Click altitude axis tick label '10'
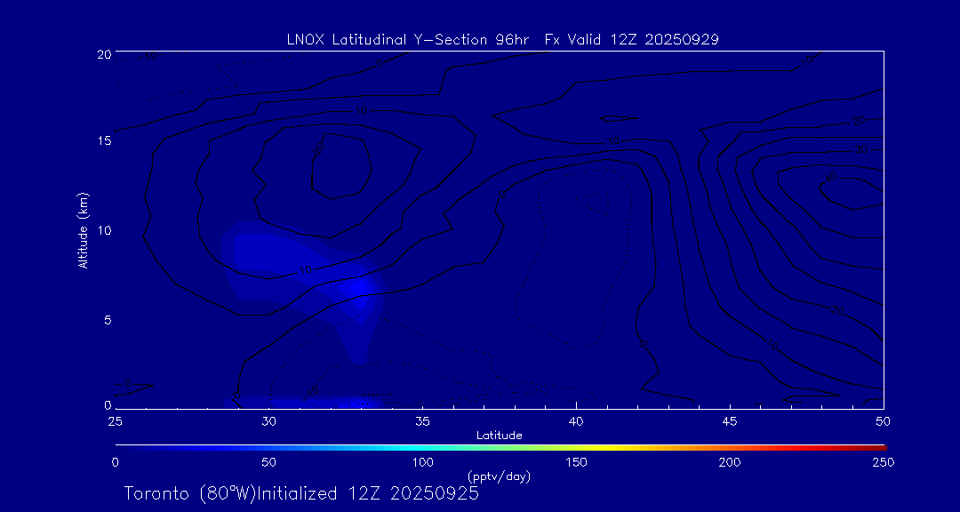The width and height of the screenshot is (960, 512). [x=101, y=230]
